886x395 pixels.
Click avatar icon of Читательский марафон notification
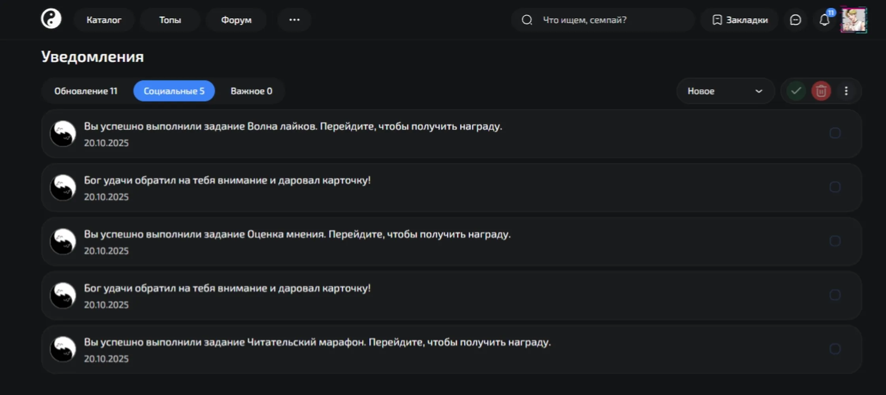point(63,349)
